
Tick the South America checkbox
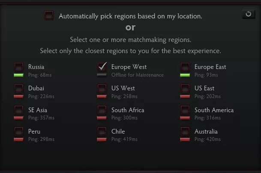185,110
